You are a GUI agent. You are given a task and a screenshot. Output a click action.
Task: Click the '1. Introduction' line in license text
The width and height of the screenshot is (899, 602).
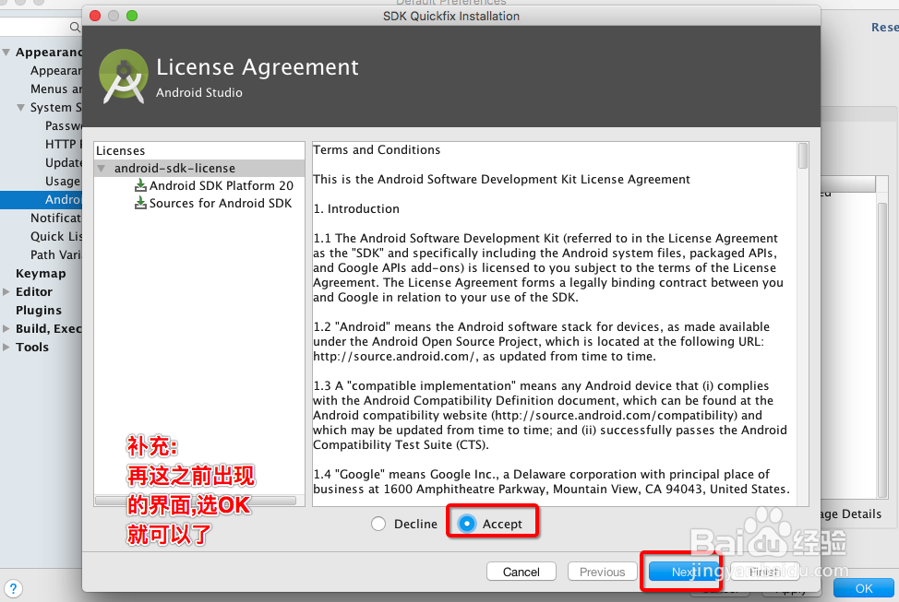click(356, 208)
